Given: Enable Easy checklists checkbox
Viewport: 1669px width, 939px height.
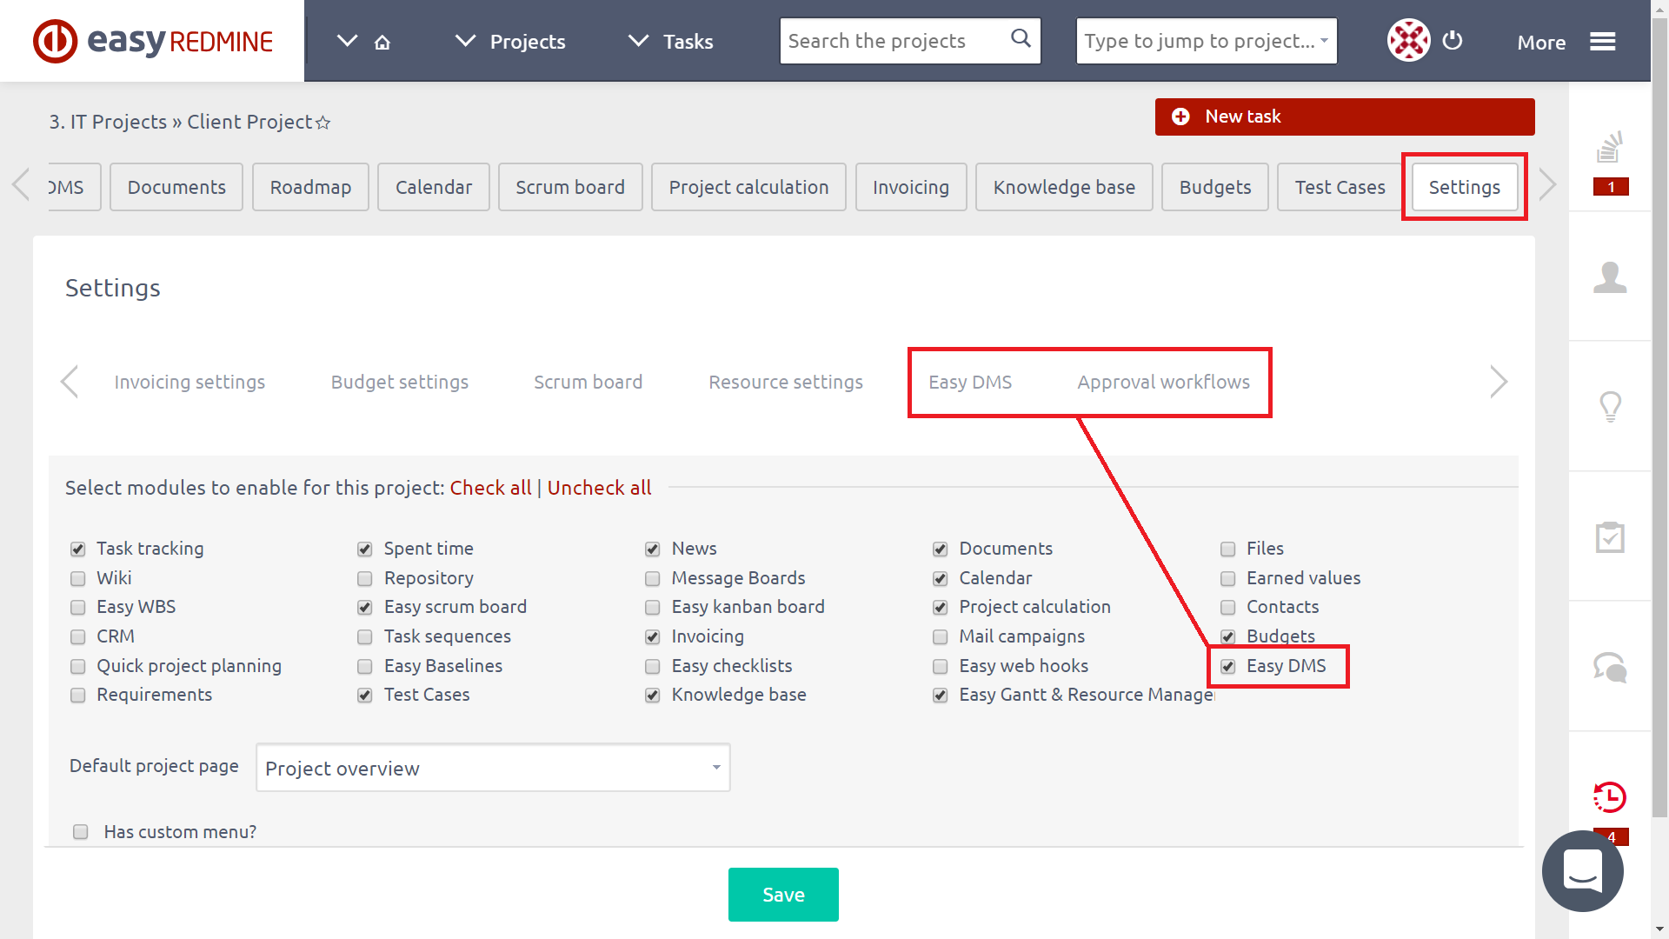Looking at the screenshot, I should click(653, 667).
